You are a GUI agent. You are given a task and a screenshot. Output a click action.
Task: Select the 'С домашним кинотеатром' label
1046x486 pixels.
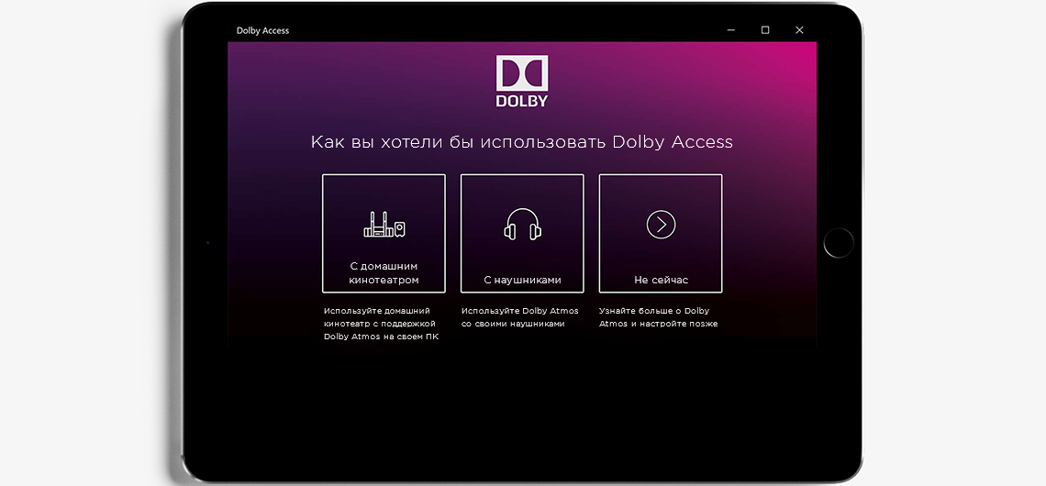click(x=384, y=272)
